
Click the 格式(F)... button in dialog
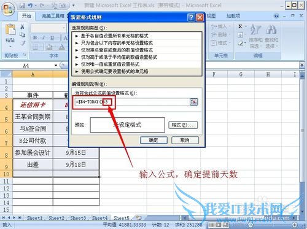click(x=183, y=125)
